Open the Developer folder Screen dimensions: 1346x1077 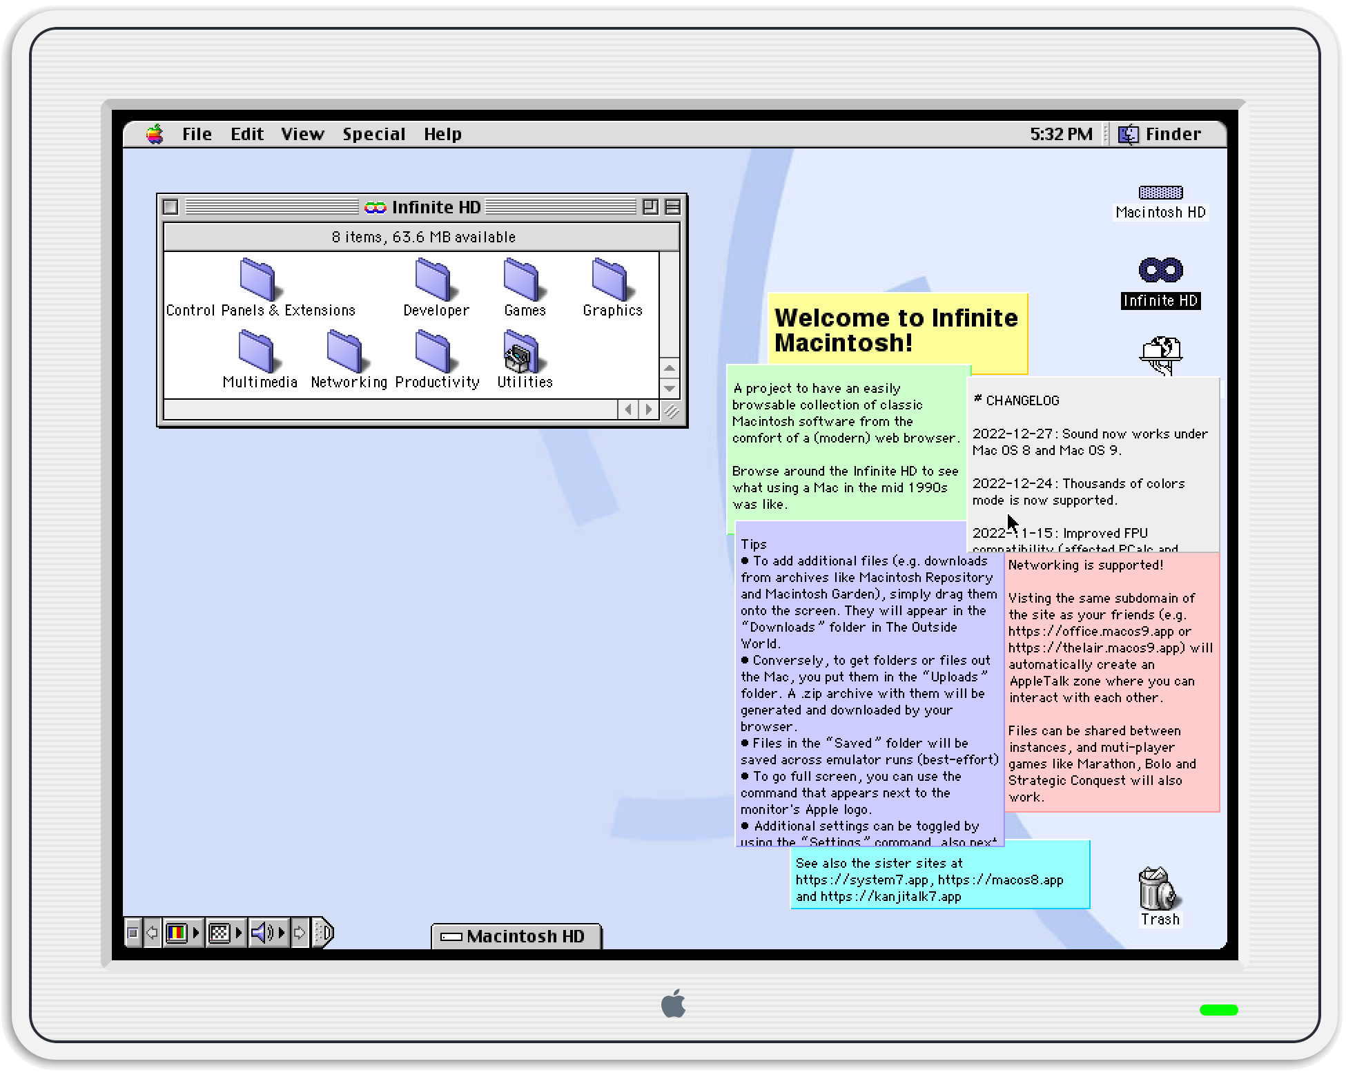pyautogui.click(x=434, y=280)
